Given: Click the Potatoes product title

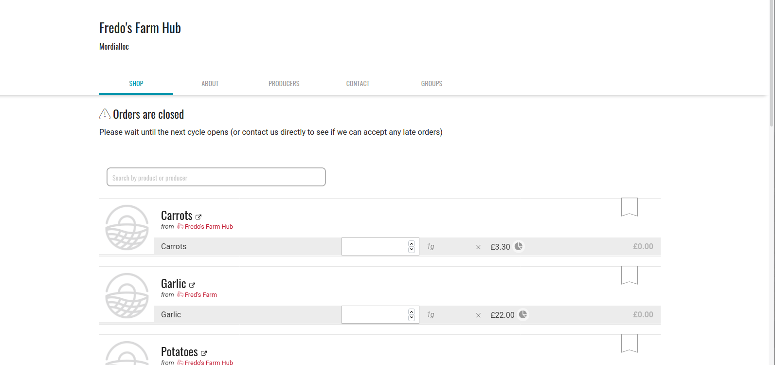Looking at the screenshot, I should pyautogui.click(x=180, y=352).
